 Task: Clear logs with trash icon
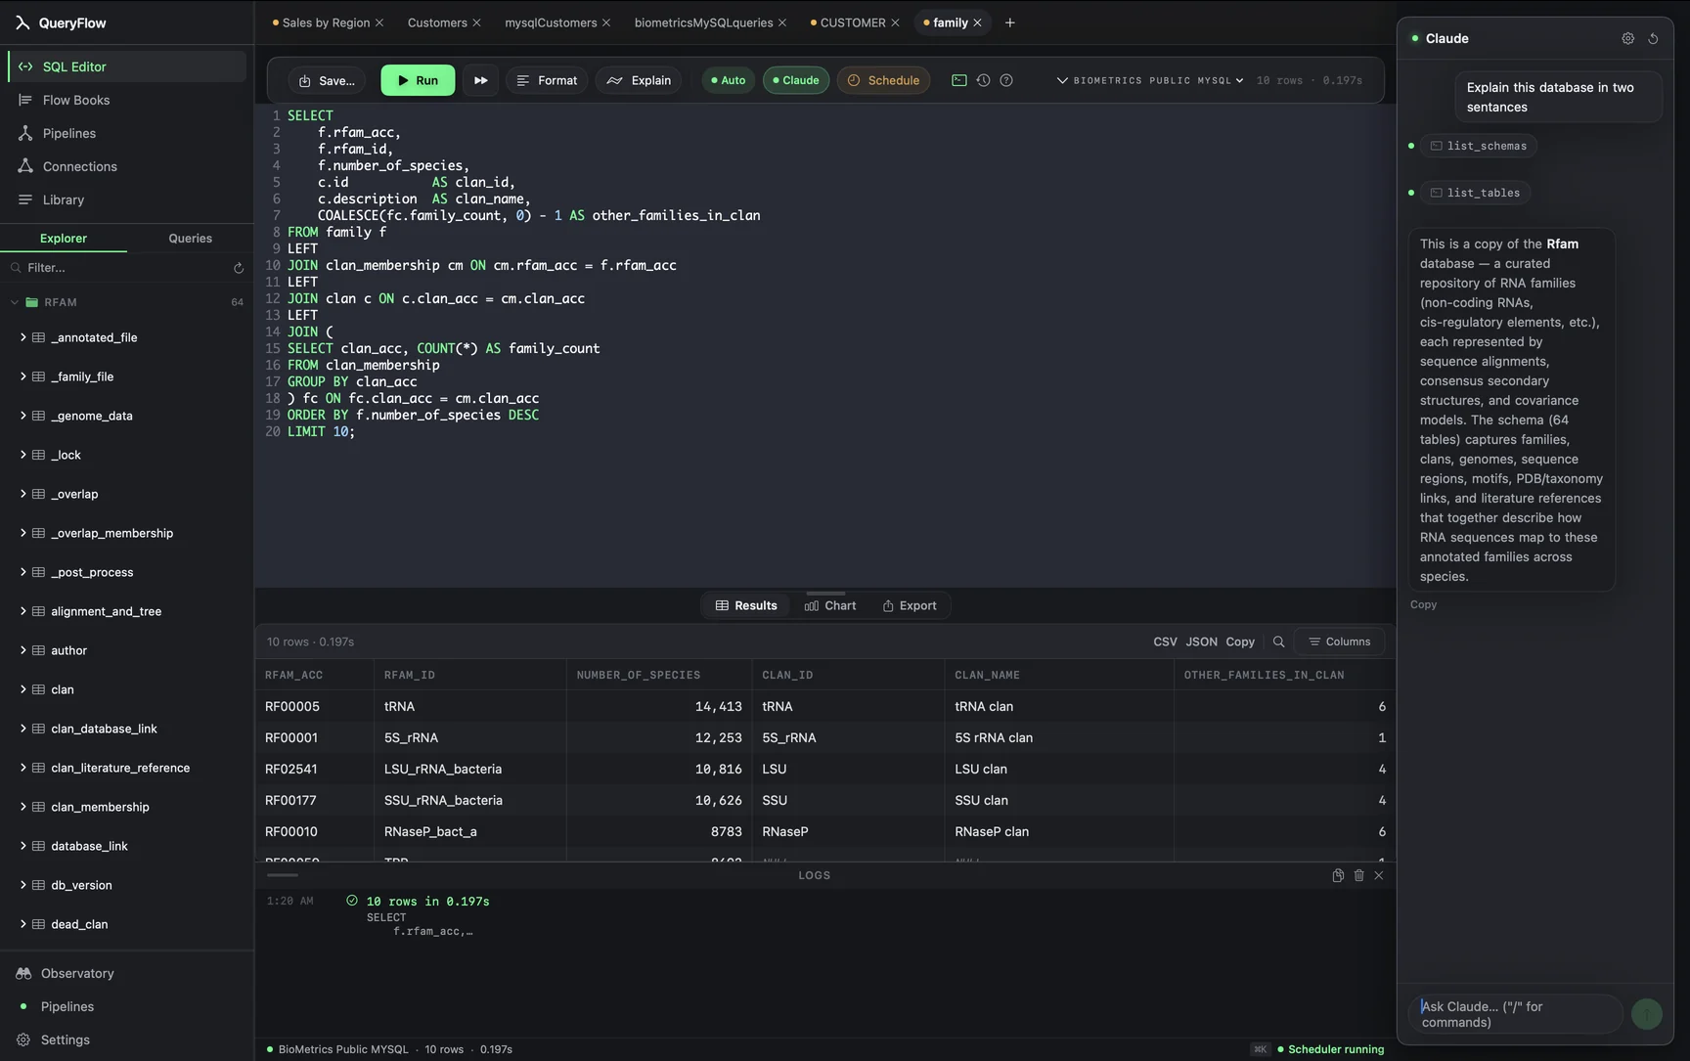tap(1358, 875)
